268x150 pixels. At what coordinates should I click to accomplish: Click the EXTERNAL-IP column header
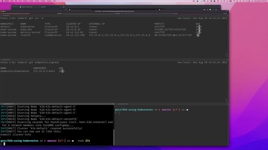97,24
